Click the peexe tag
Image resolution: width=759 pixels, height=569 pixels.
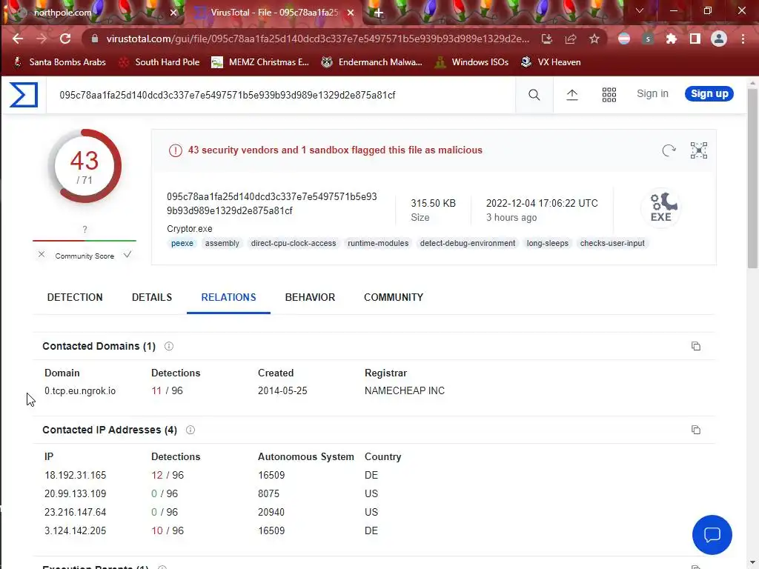(182, 243)
